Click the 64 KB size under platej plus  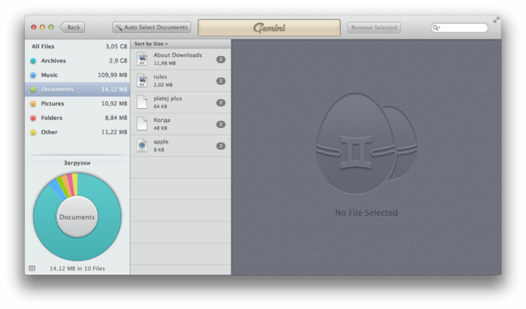pos(161,107)
